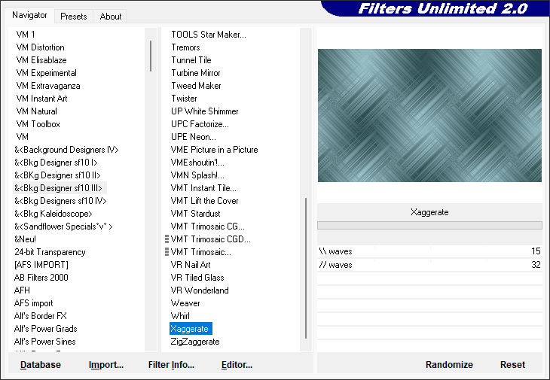
Task: Open the About tab
Action: (111, 16)
